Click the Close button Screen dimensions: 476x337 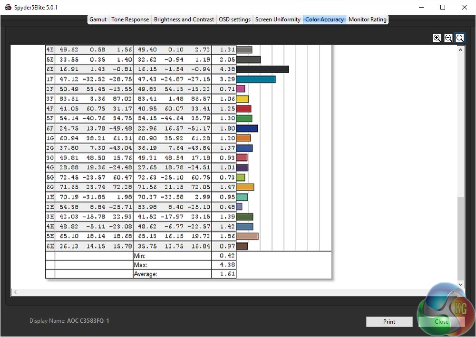coord(441,321)
